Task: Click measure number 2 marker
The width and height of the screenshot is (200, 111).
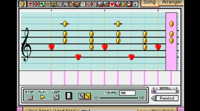Action: pyautogui.click(x=104, y=11)
